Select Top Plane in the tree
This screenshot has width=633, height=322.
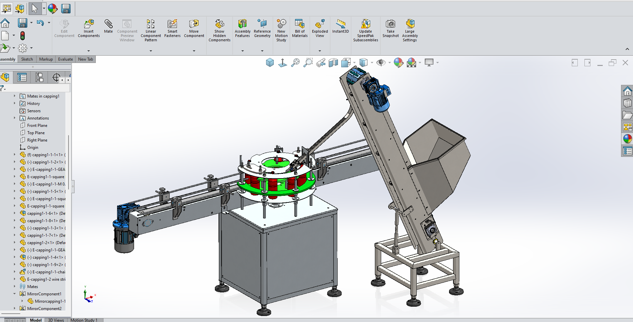pyautogui.click(x=36, y=133)
